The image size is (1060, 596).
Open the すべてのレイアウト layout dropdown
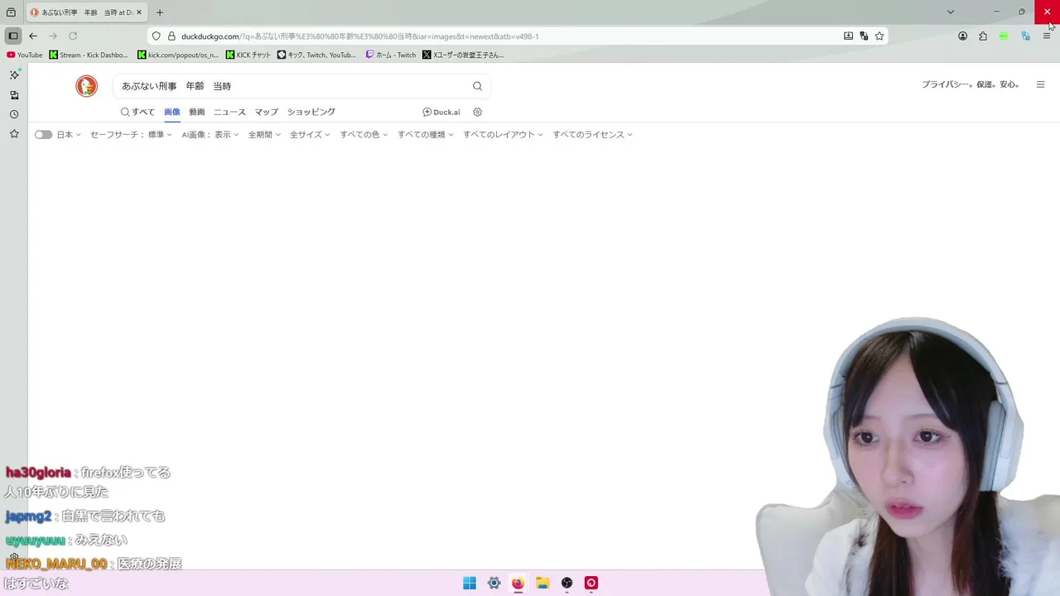tap(503, 134)
